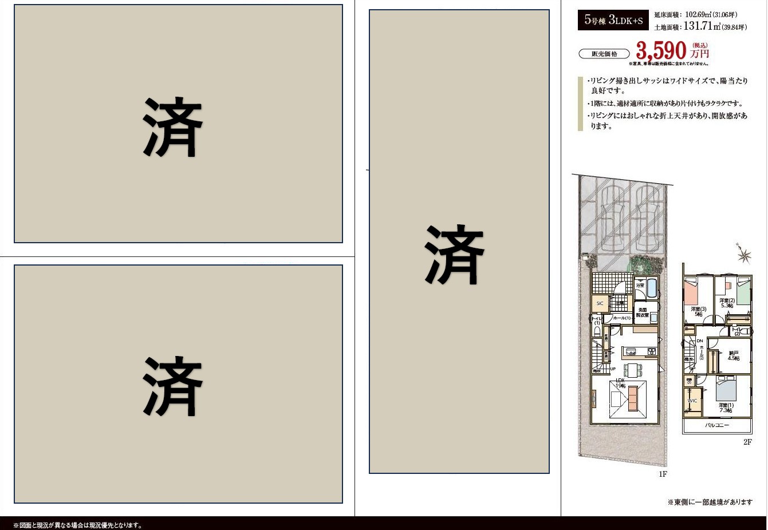Click the バルコニー label on the 2F plan
Image resolution: width=768 pixels, height=530 pixels.
click(x=716, y=425)
